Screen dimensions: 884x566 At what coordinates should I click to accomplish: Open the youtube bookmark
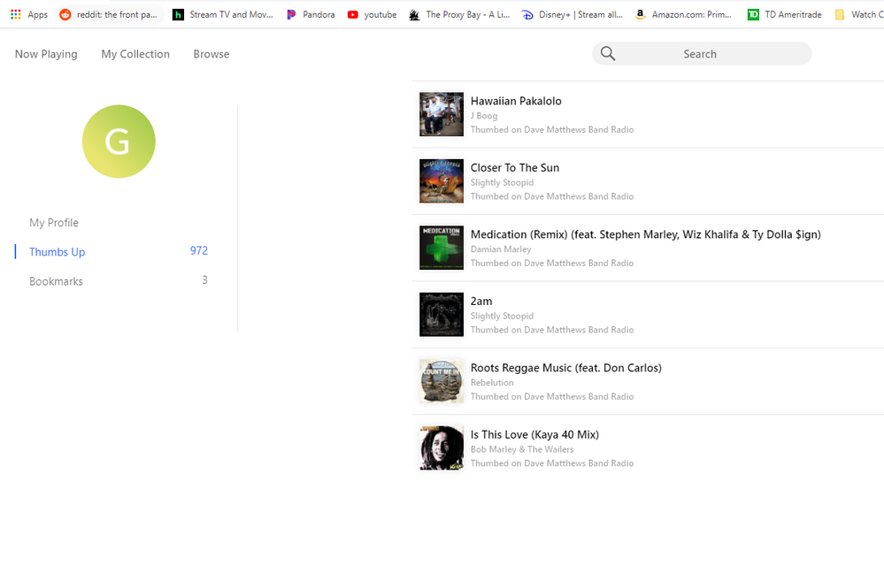tap(372, 14)
